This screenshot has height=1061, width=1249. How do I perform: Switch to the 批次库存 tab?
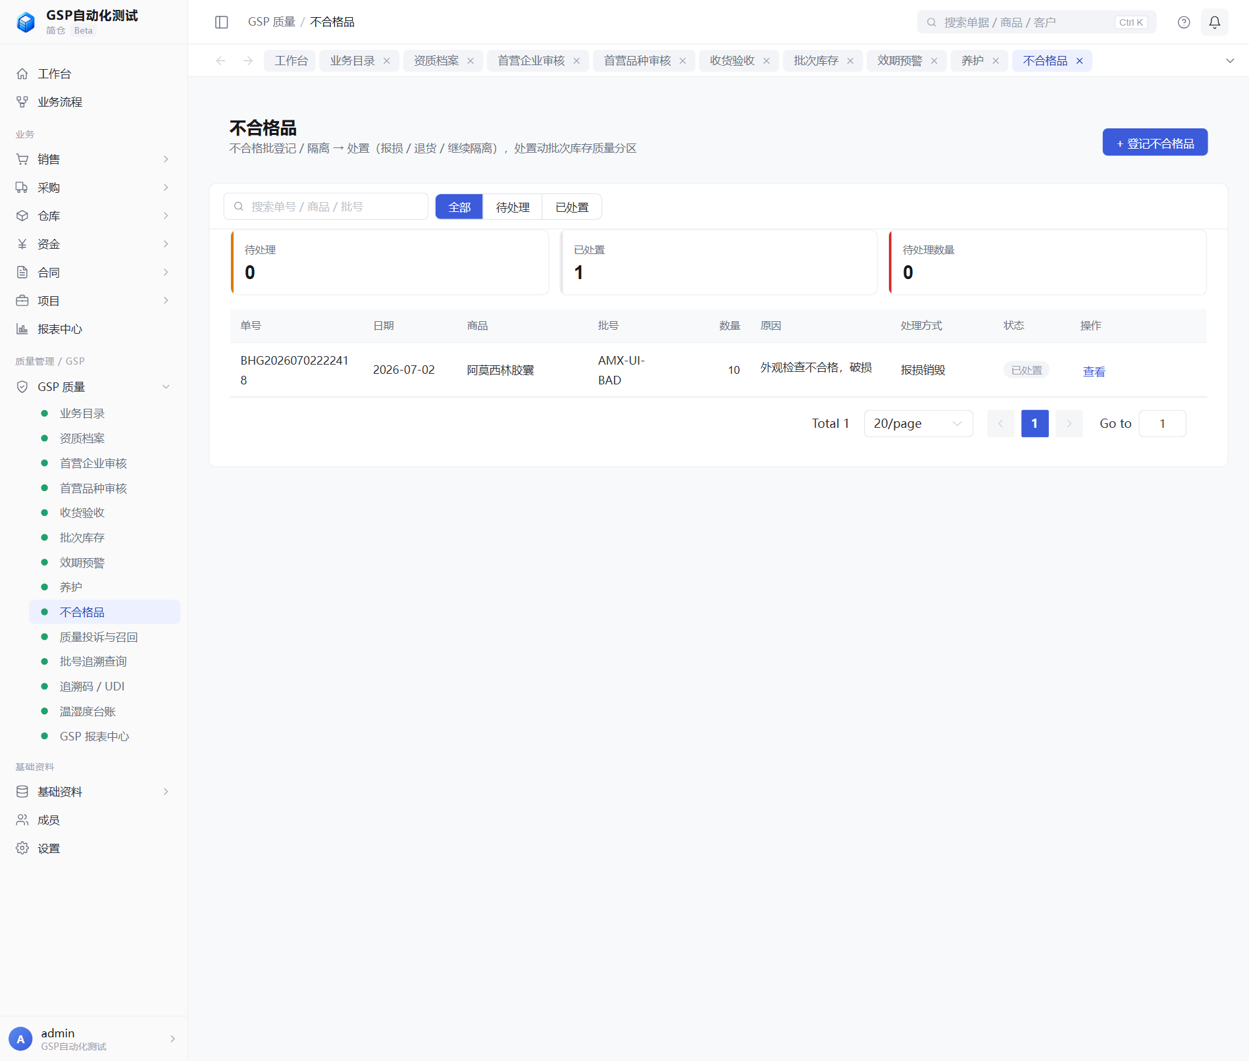click(816, 61)
